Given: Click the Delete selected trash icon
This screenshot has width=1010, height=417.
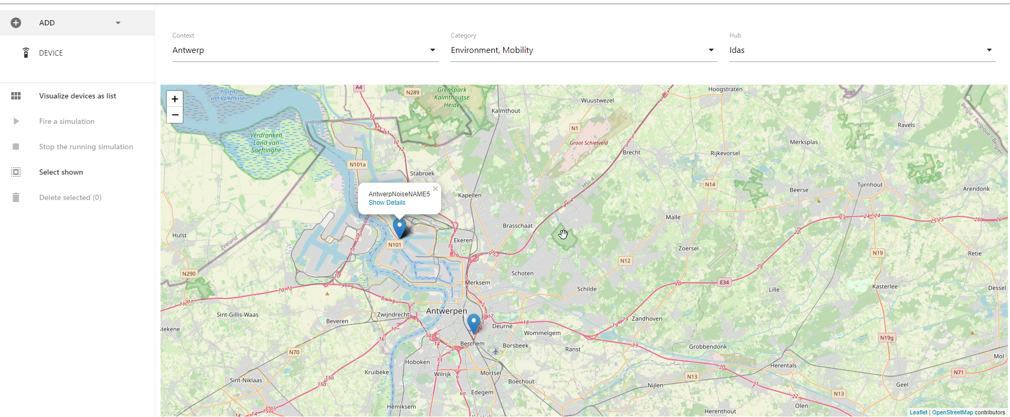Looking at the screenshot, I should [16, 197].
